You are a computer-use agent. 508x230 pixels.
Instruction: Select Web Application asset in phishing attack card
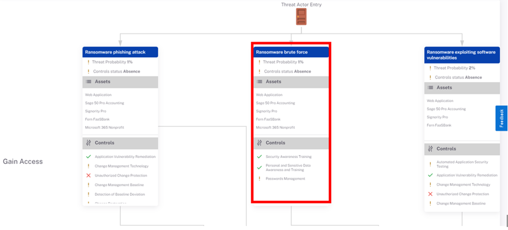pyautogui.click(x=98, y=95)
